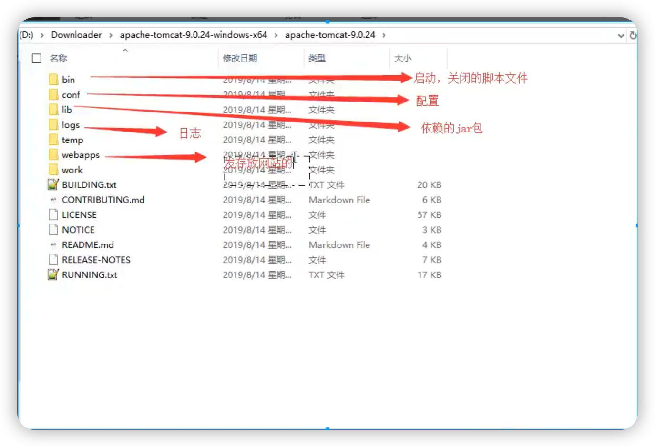Expand the chevron after (D:) in the path

click(x=42, y=35)
